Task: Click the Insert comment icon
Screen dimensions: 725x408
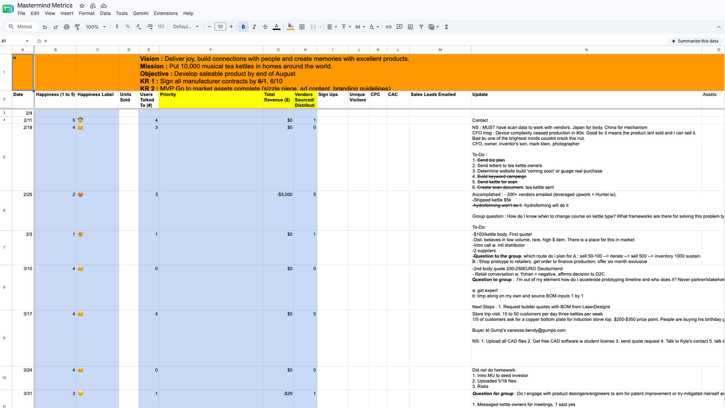Action: coord(399,27)
